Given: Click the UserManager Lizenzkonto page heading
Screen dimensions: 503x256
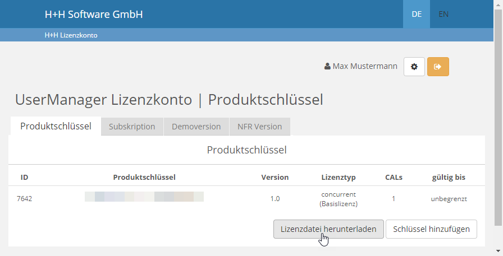Looking at the screenshot, I should tap(169, 100).
